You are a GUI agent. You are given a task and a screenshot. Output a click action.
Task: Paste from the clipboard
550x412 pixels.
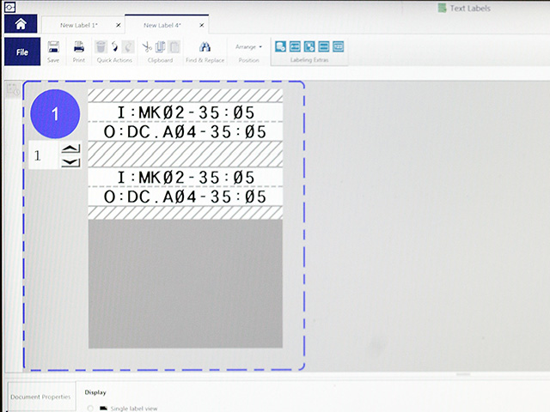click(x=174, y=46)
